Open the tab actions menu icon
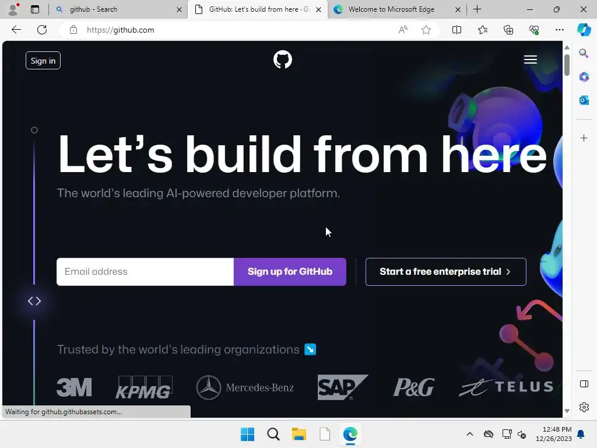 (x=35, y=9)
